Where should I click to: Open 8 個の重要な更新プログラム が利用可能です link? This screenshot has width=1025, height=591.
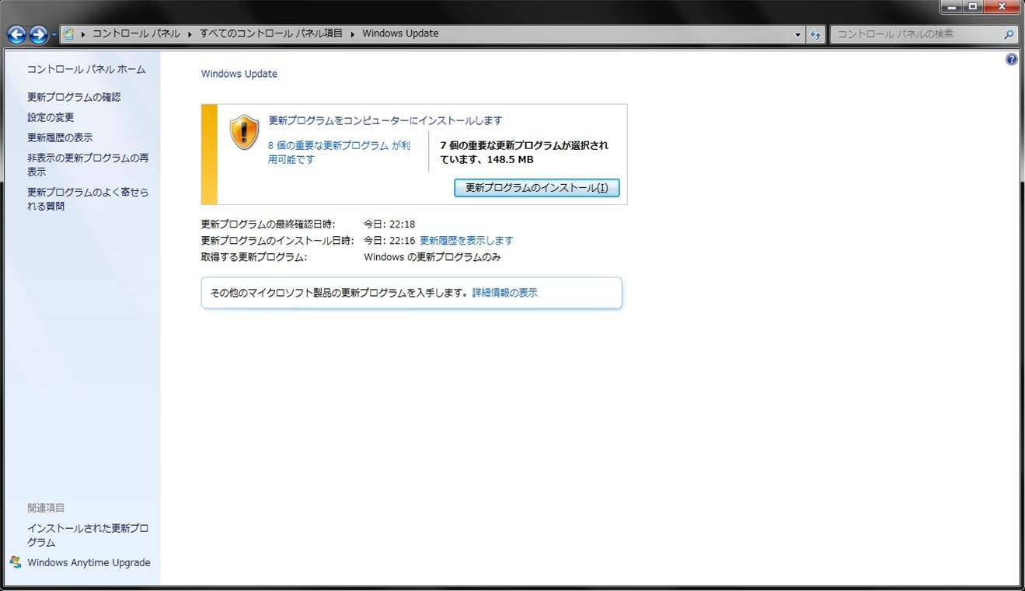click(x=339, y=152)
